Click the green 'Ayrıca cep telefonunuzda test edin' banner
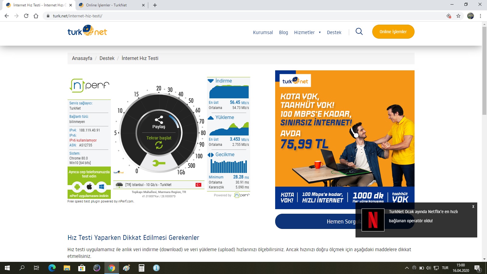 (x=89, y=174)
